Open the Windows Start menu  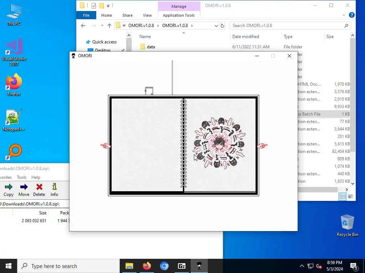[x=9, y=266]
